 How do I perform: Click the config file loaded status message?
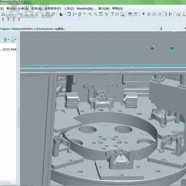pyautogui.click(x=32, y=29)
